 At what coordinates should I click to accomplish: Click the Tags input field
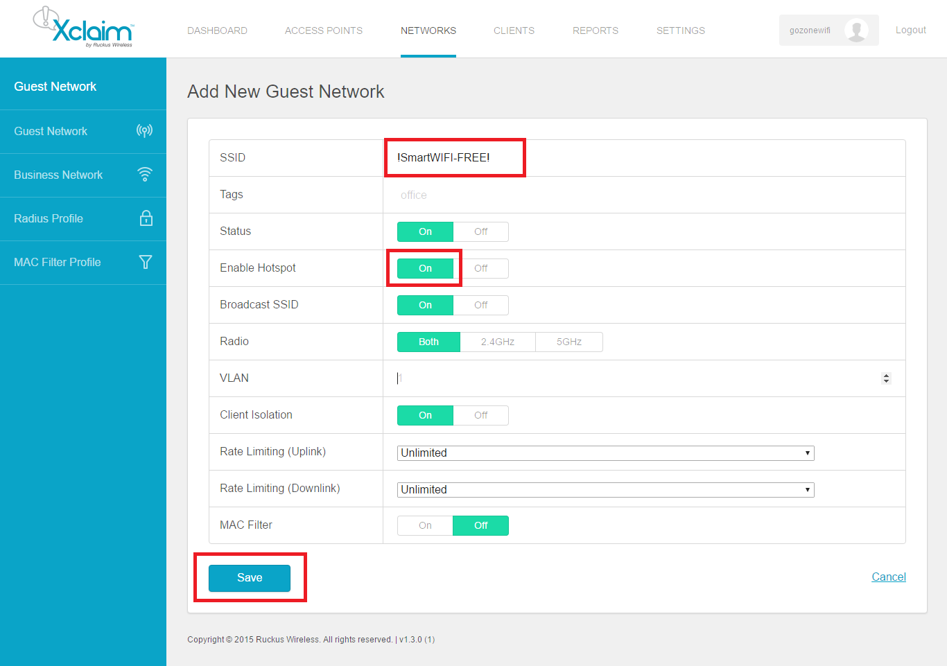pos(644,195)
